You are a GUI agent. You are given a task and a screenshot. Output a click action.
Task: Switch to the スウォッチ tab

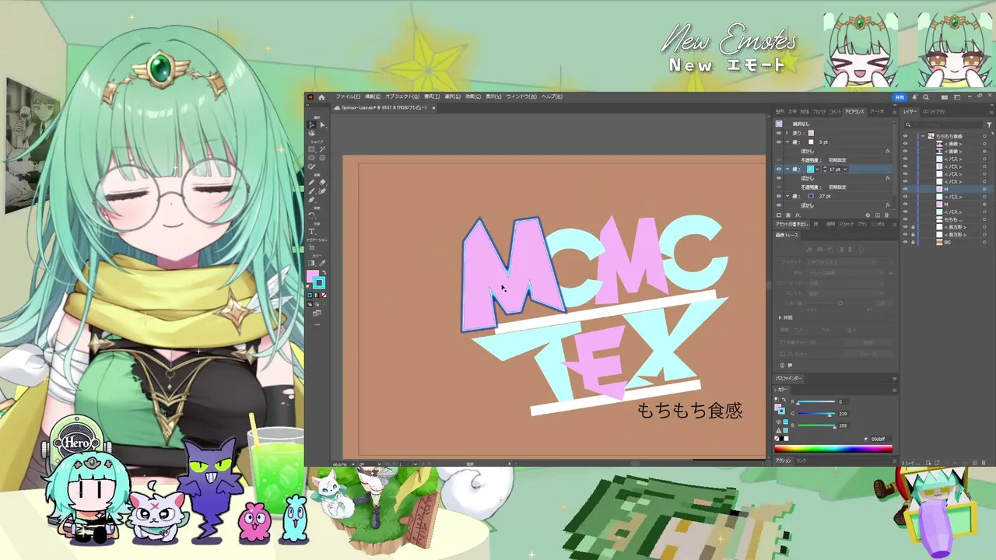(x=846, y=225)
